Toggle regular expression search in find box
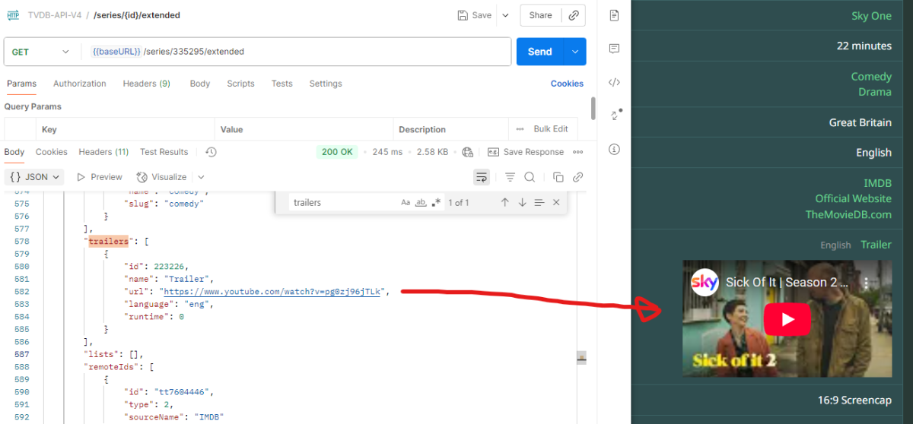Screen dimensions: 913x424 [x=436, y=203]
